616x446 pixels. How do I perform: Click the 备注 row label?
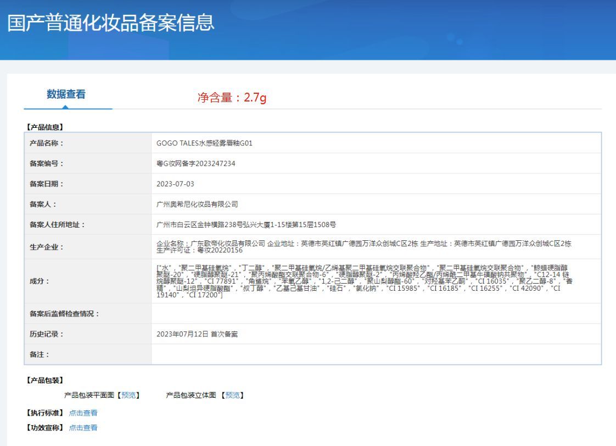(40, 354)
